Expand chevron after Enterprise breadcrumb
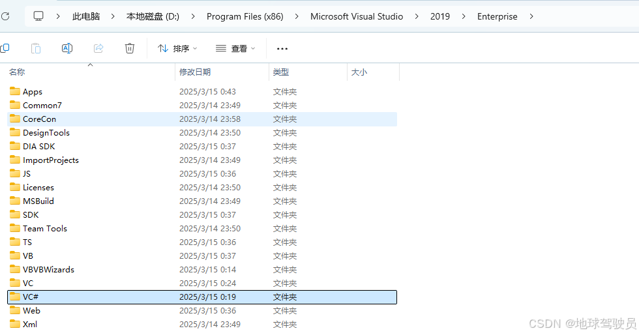This screenshot has height=335, width=639. click(531, 16)
